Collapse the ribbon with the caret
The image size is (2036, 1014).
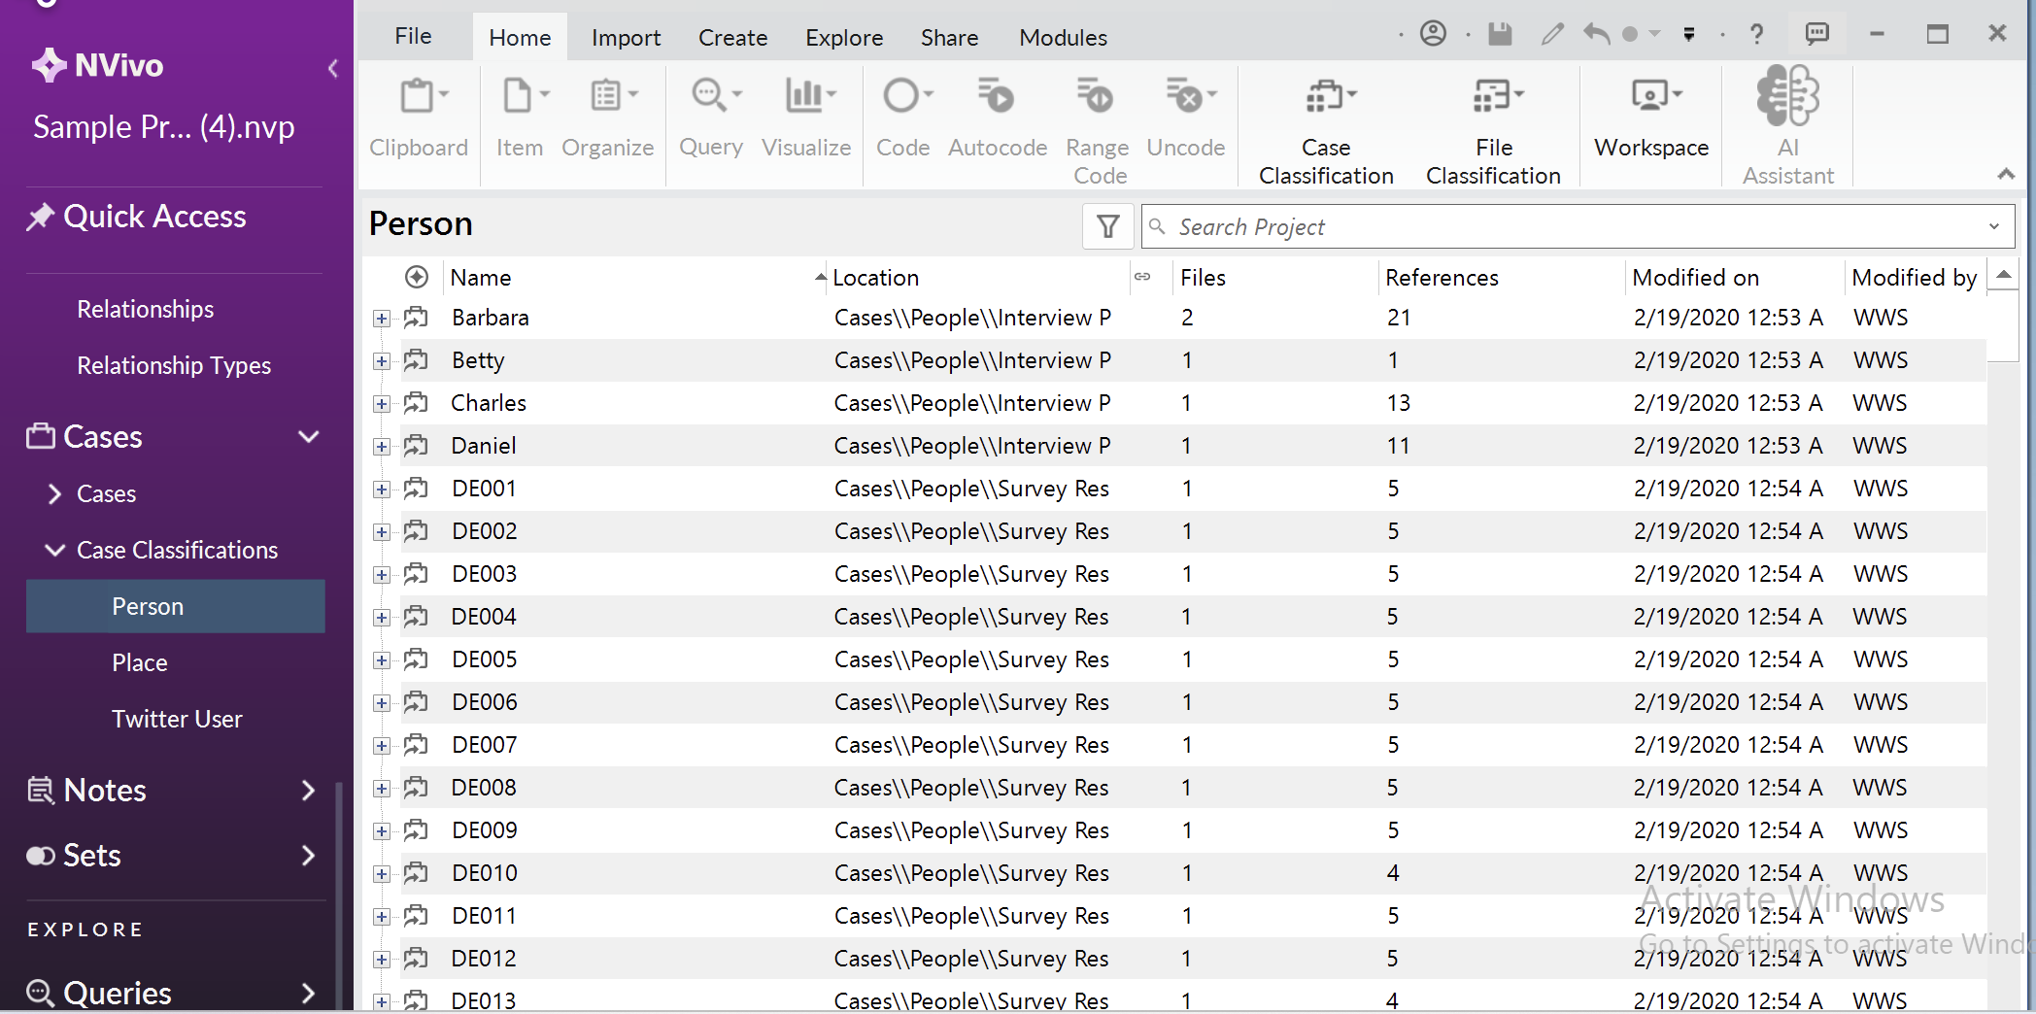click(2006, 174)
